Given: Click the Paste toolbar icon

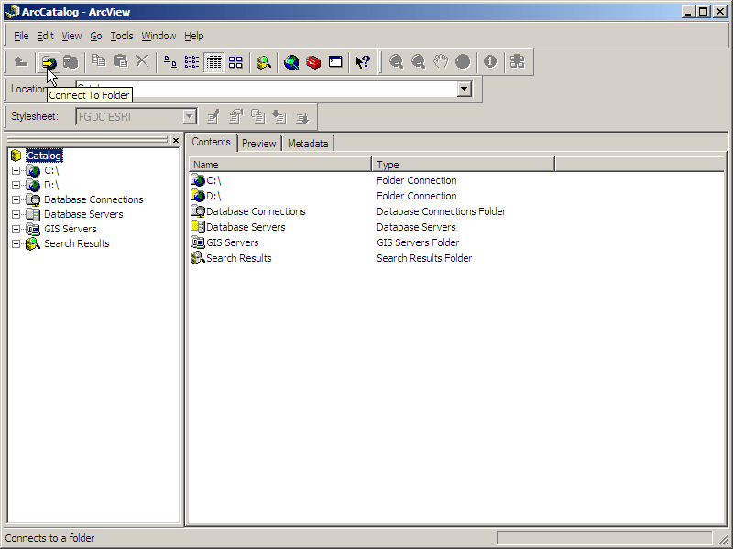Looking at the screenshot, I should pos(121,61).
